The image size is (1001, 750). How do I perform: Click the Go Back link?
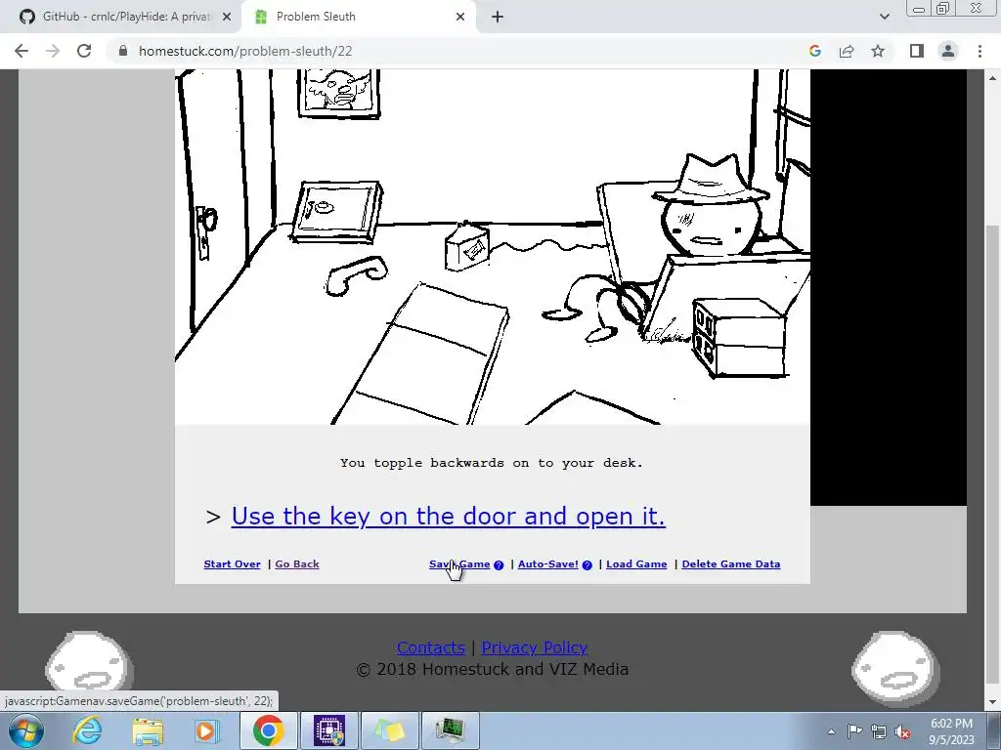[297, 563]
